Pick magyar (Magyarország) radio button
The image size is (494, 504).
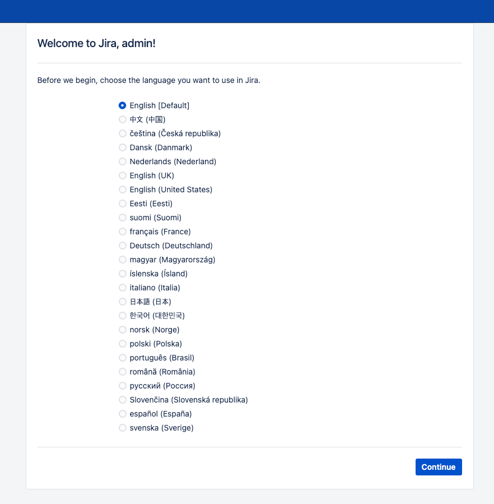pyautogui.click(x=122, y=260)
